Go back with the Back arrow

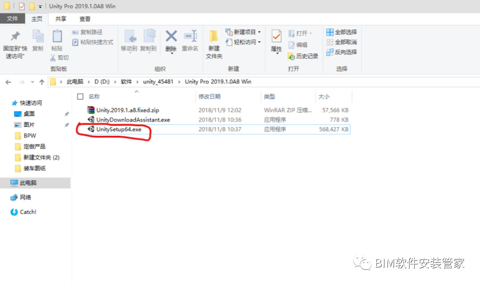(x=8, y=82)
